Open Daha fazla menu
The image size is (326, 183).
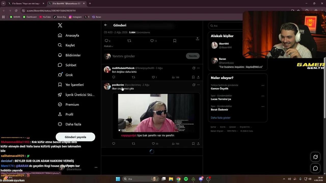tap(69, 124)
